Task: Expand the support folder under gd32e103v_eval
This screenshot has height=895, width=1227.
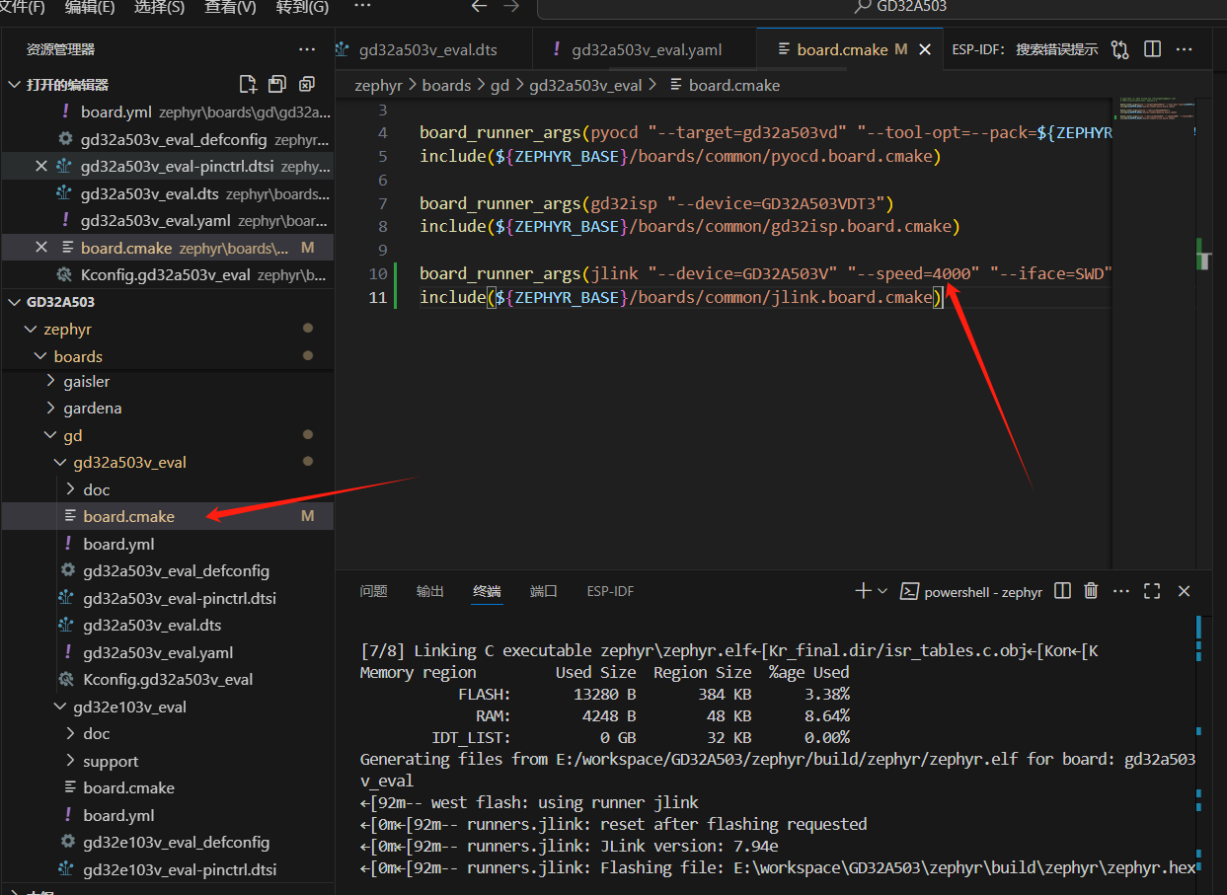Action: coord(70,761)
